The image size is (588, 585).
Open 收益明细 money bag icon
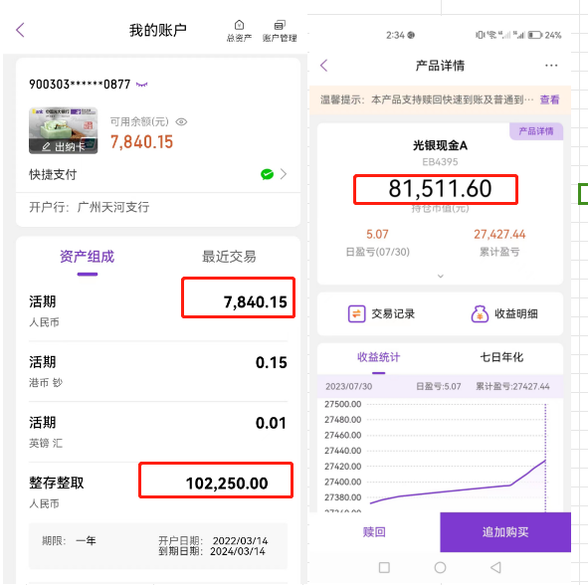point(480,313)
